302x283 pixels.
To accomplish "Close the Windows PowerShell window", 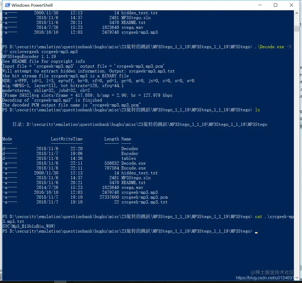I will tap(291, 5).
